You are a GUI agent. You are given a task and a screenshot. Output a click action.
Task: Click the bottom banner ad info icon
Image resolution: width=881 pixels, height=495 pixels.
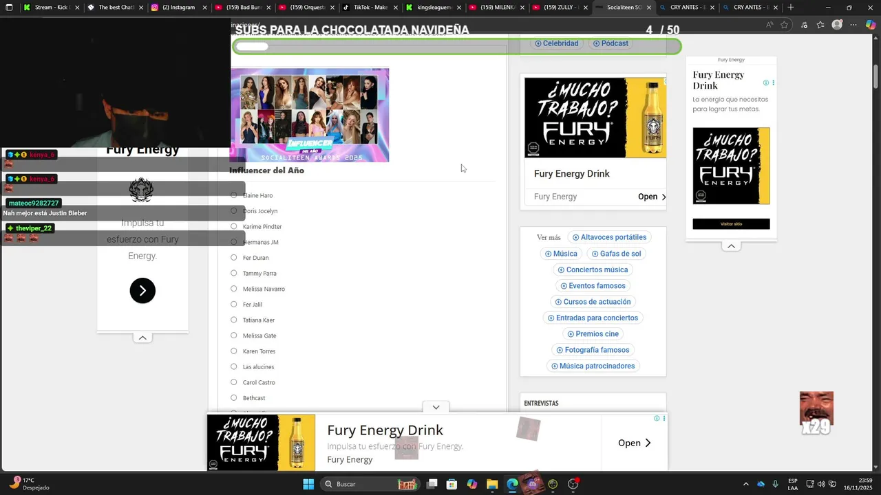click(657, 418)
